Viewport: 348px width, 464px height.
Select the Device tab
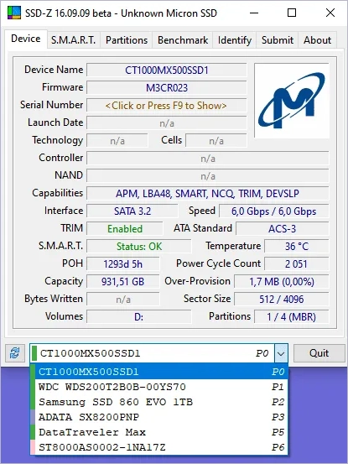[x=26, y=39]
